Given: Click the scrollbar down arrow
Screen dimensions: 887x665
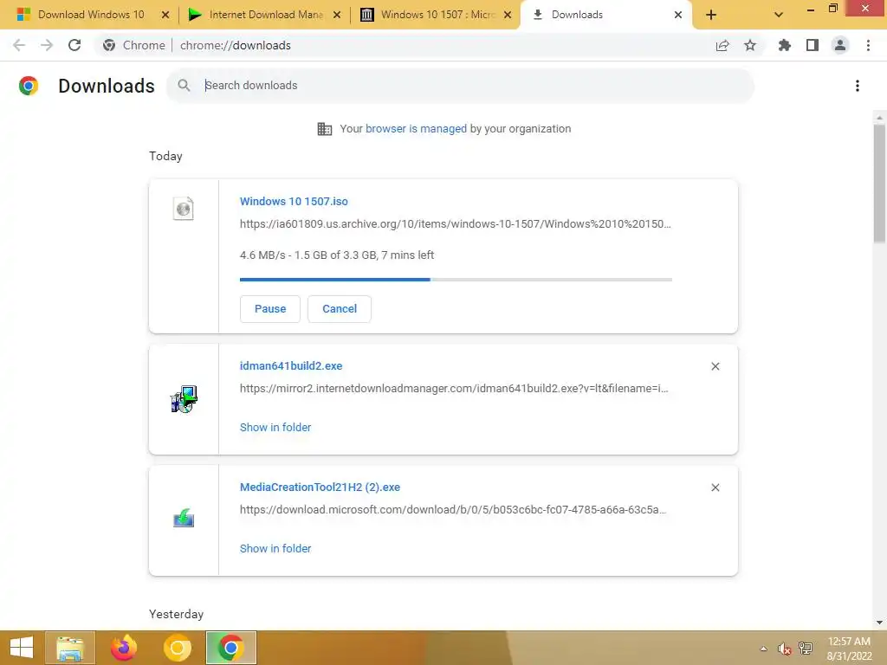Looking at the screenshot, I should 879,623.
